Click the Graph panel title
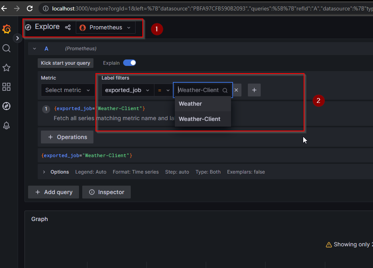 (39, 219)
